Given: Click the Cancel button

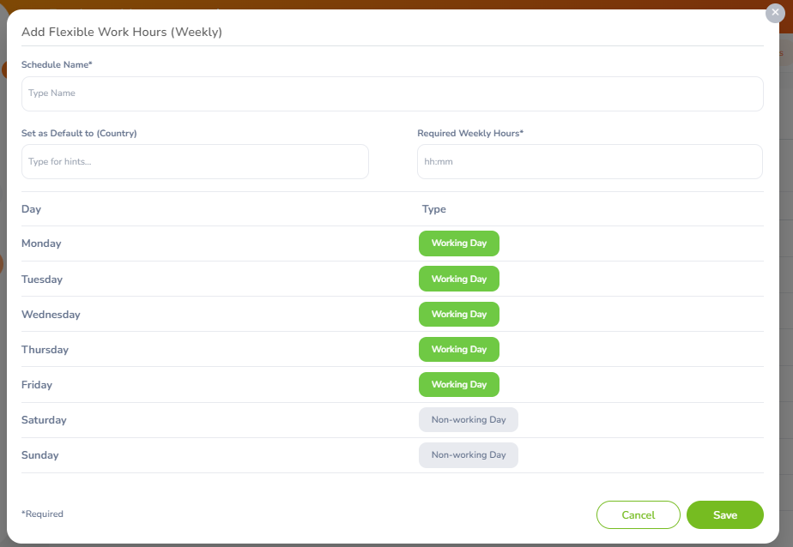Looking at the screenshot, I should point(638,515).
